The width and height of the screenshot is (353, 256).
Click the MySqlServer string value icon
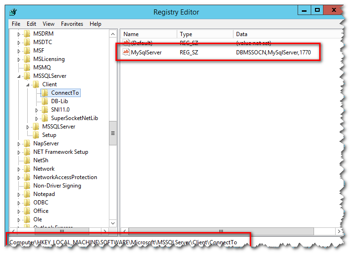click(126, 52)
